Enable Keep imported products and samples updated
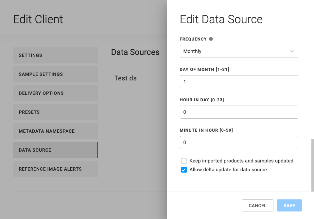 184,161
